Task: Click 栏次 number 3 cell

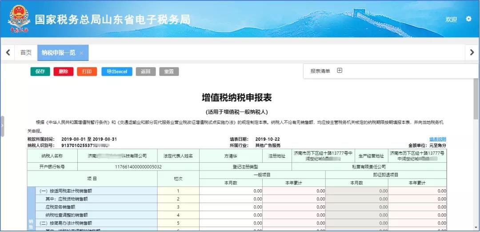Action: [x=178, y=207]
